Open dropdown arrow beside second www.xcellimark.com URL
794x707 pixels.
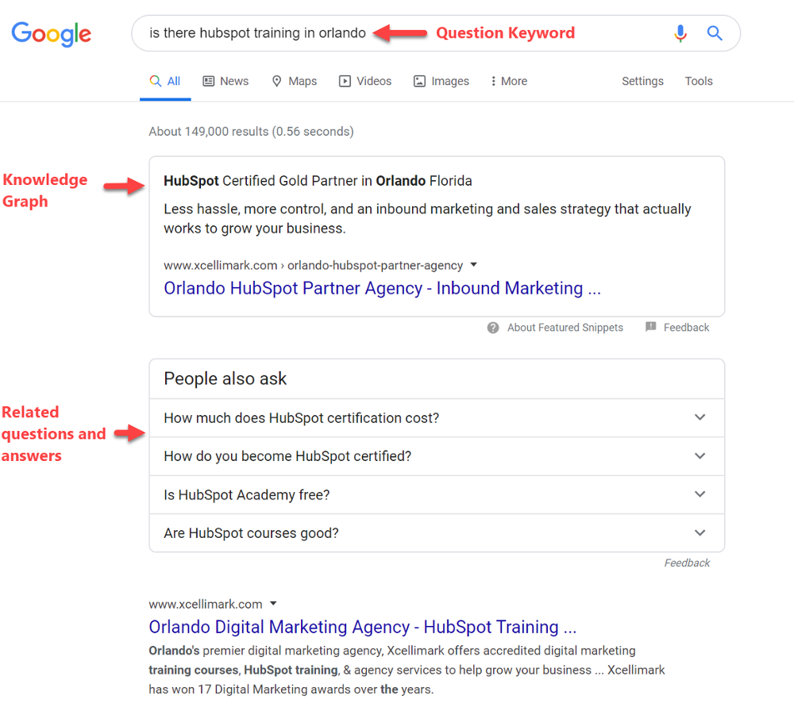273,603
